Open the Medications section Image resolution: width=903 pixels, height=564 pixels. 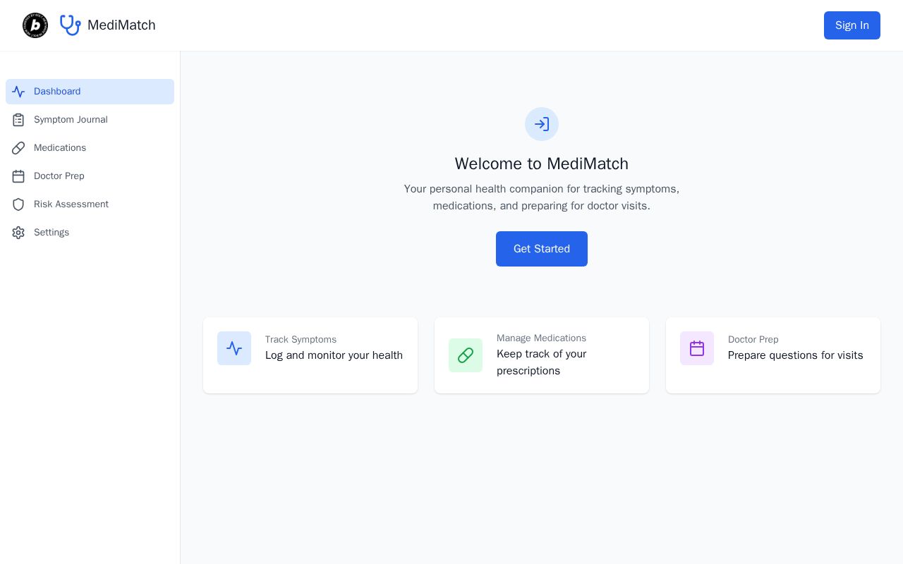coord(90,148)
